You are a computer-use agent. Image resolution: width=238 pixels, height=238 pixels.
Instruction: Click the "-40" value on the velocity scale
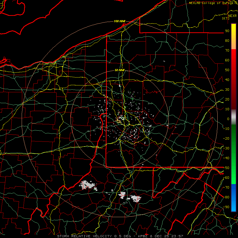pyautogui.click(x=226, y=158)
